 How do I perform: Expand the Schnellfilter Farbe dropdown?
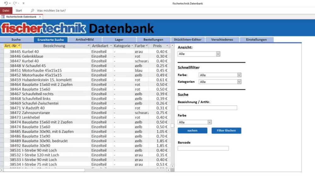[x=239, y=75]
